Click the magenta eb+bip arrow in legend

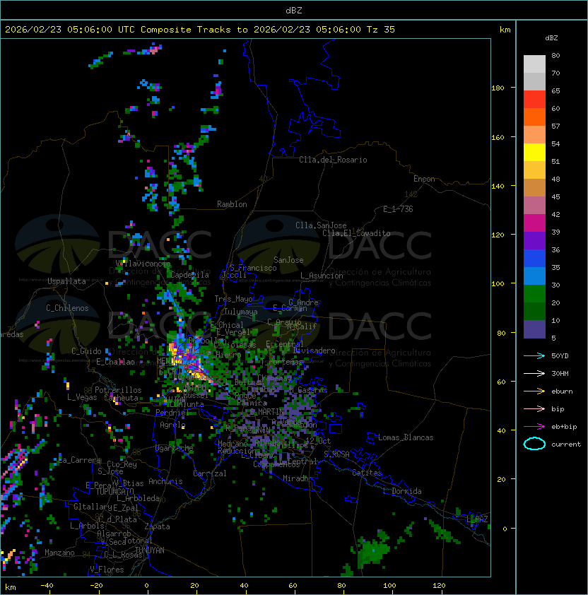534,427
